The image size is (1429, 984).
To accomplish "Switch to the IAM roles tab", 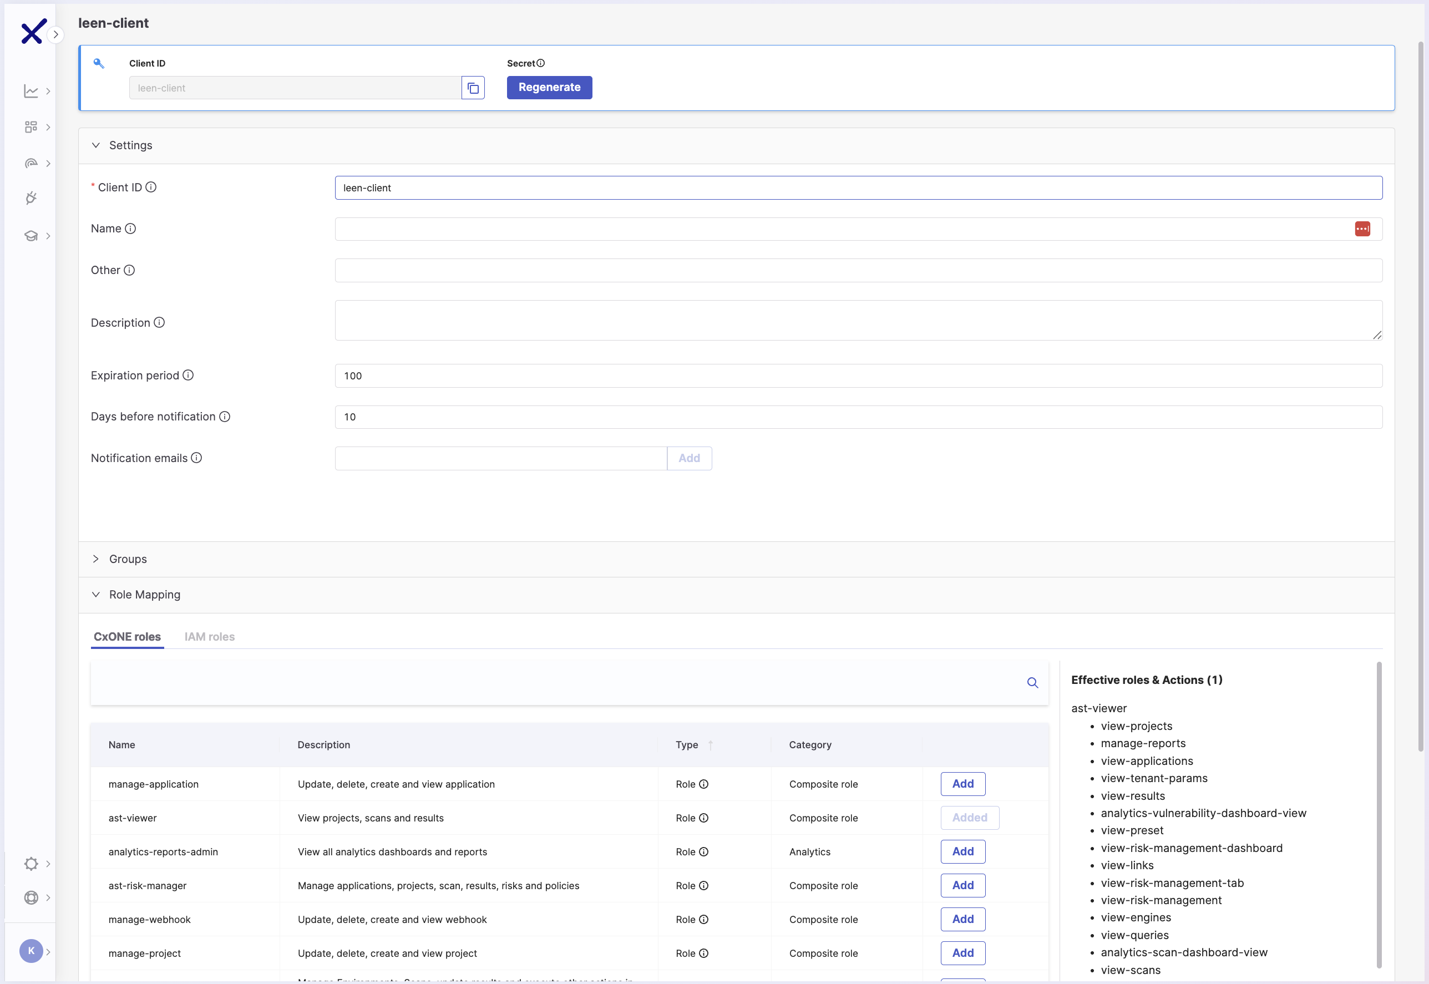I will [209, 637].
